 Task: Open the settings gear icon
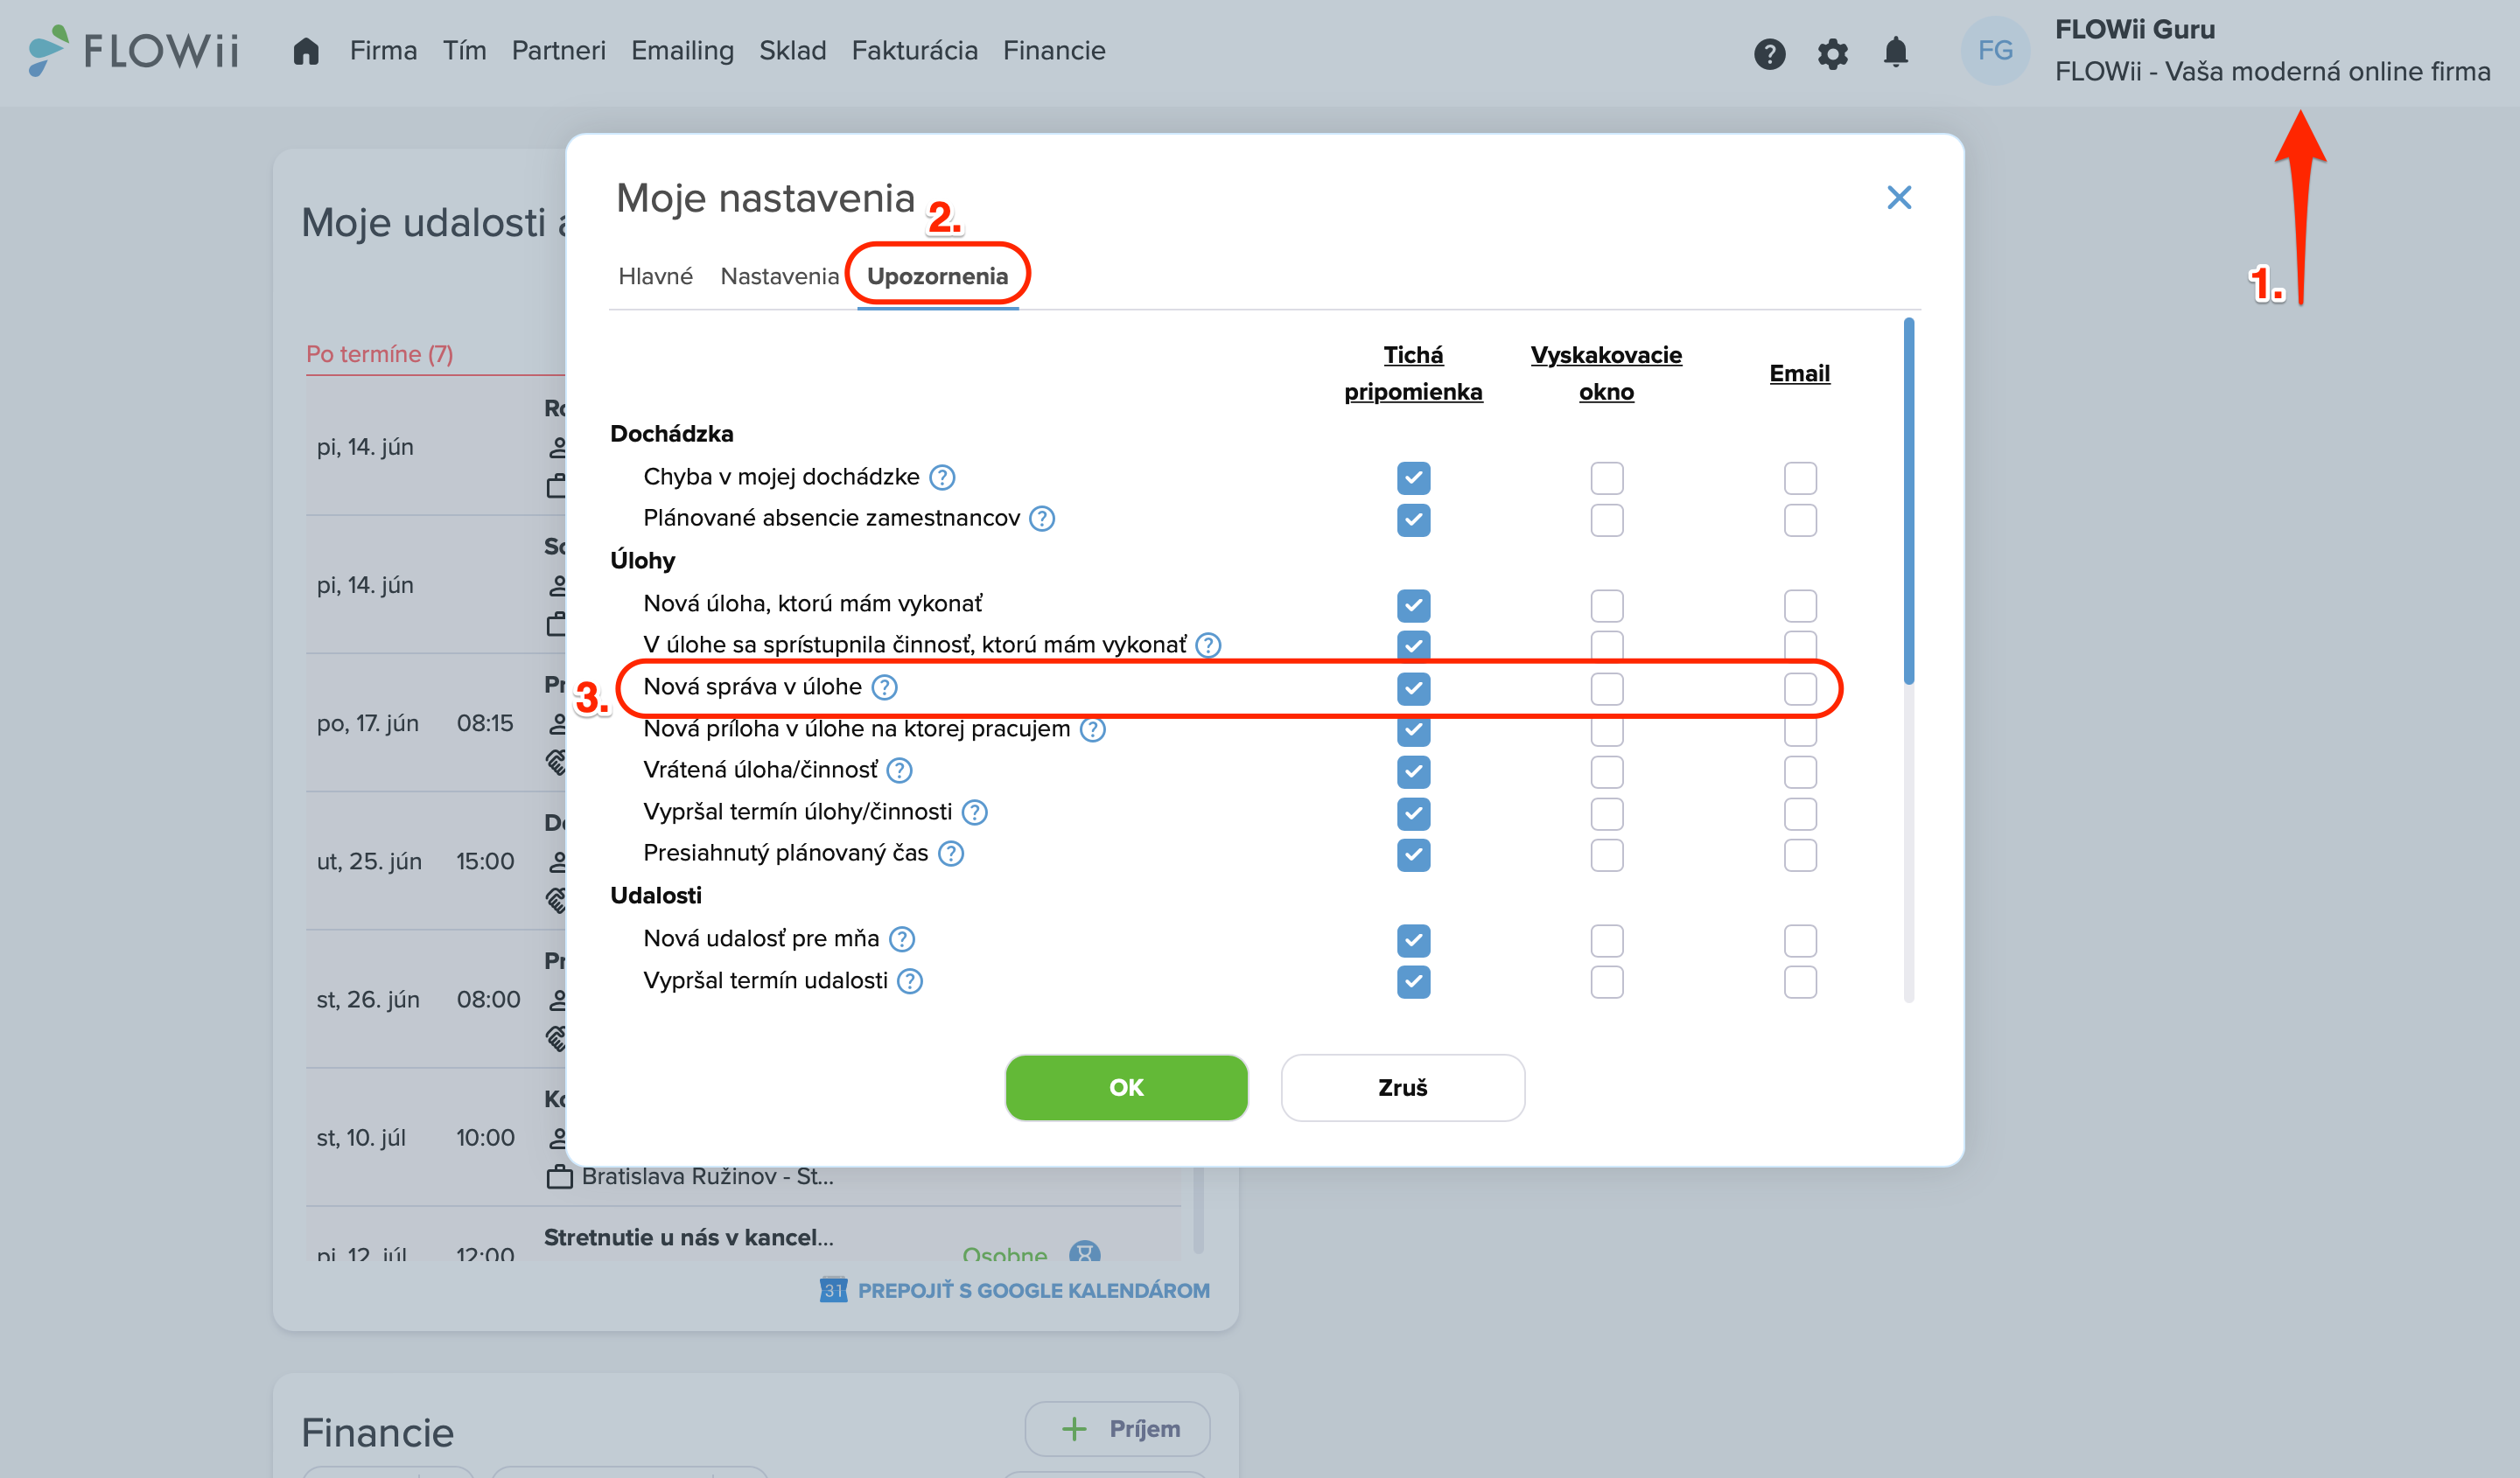pos(1832,53)
